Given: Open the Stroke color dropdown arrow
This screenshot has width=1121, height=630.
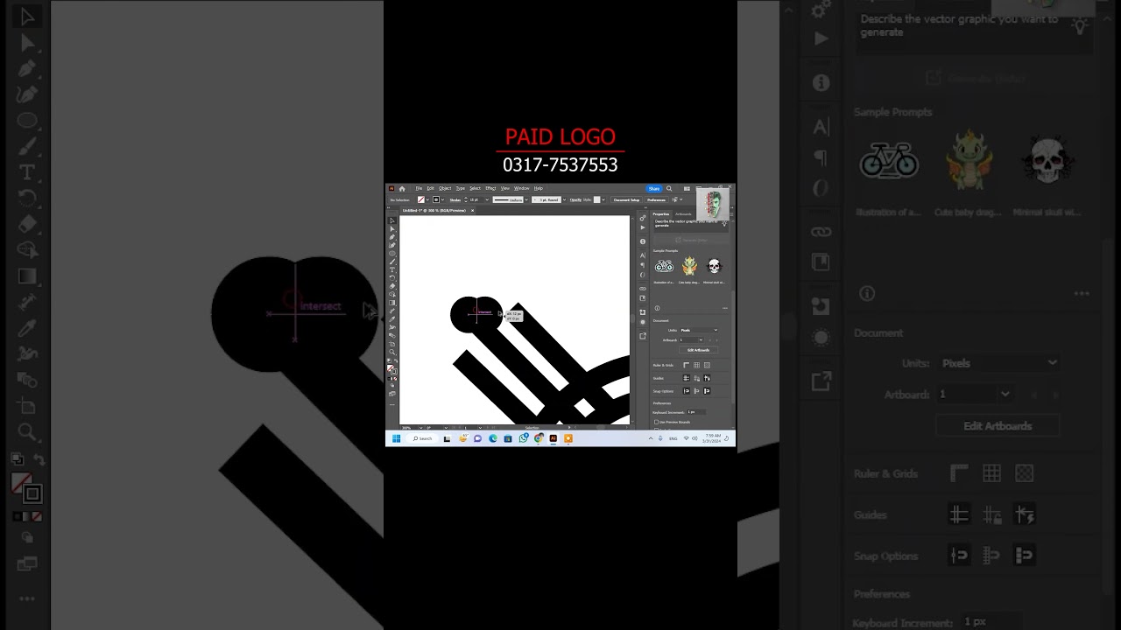Looking at the screenshot, I should 442,199.
